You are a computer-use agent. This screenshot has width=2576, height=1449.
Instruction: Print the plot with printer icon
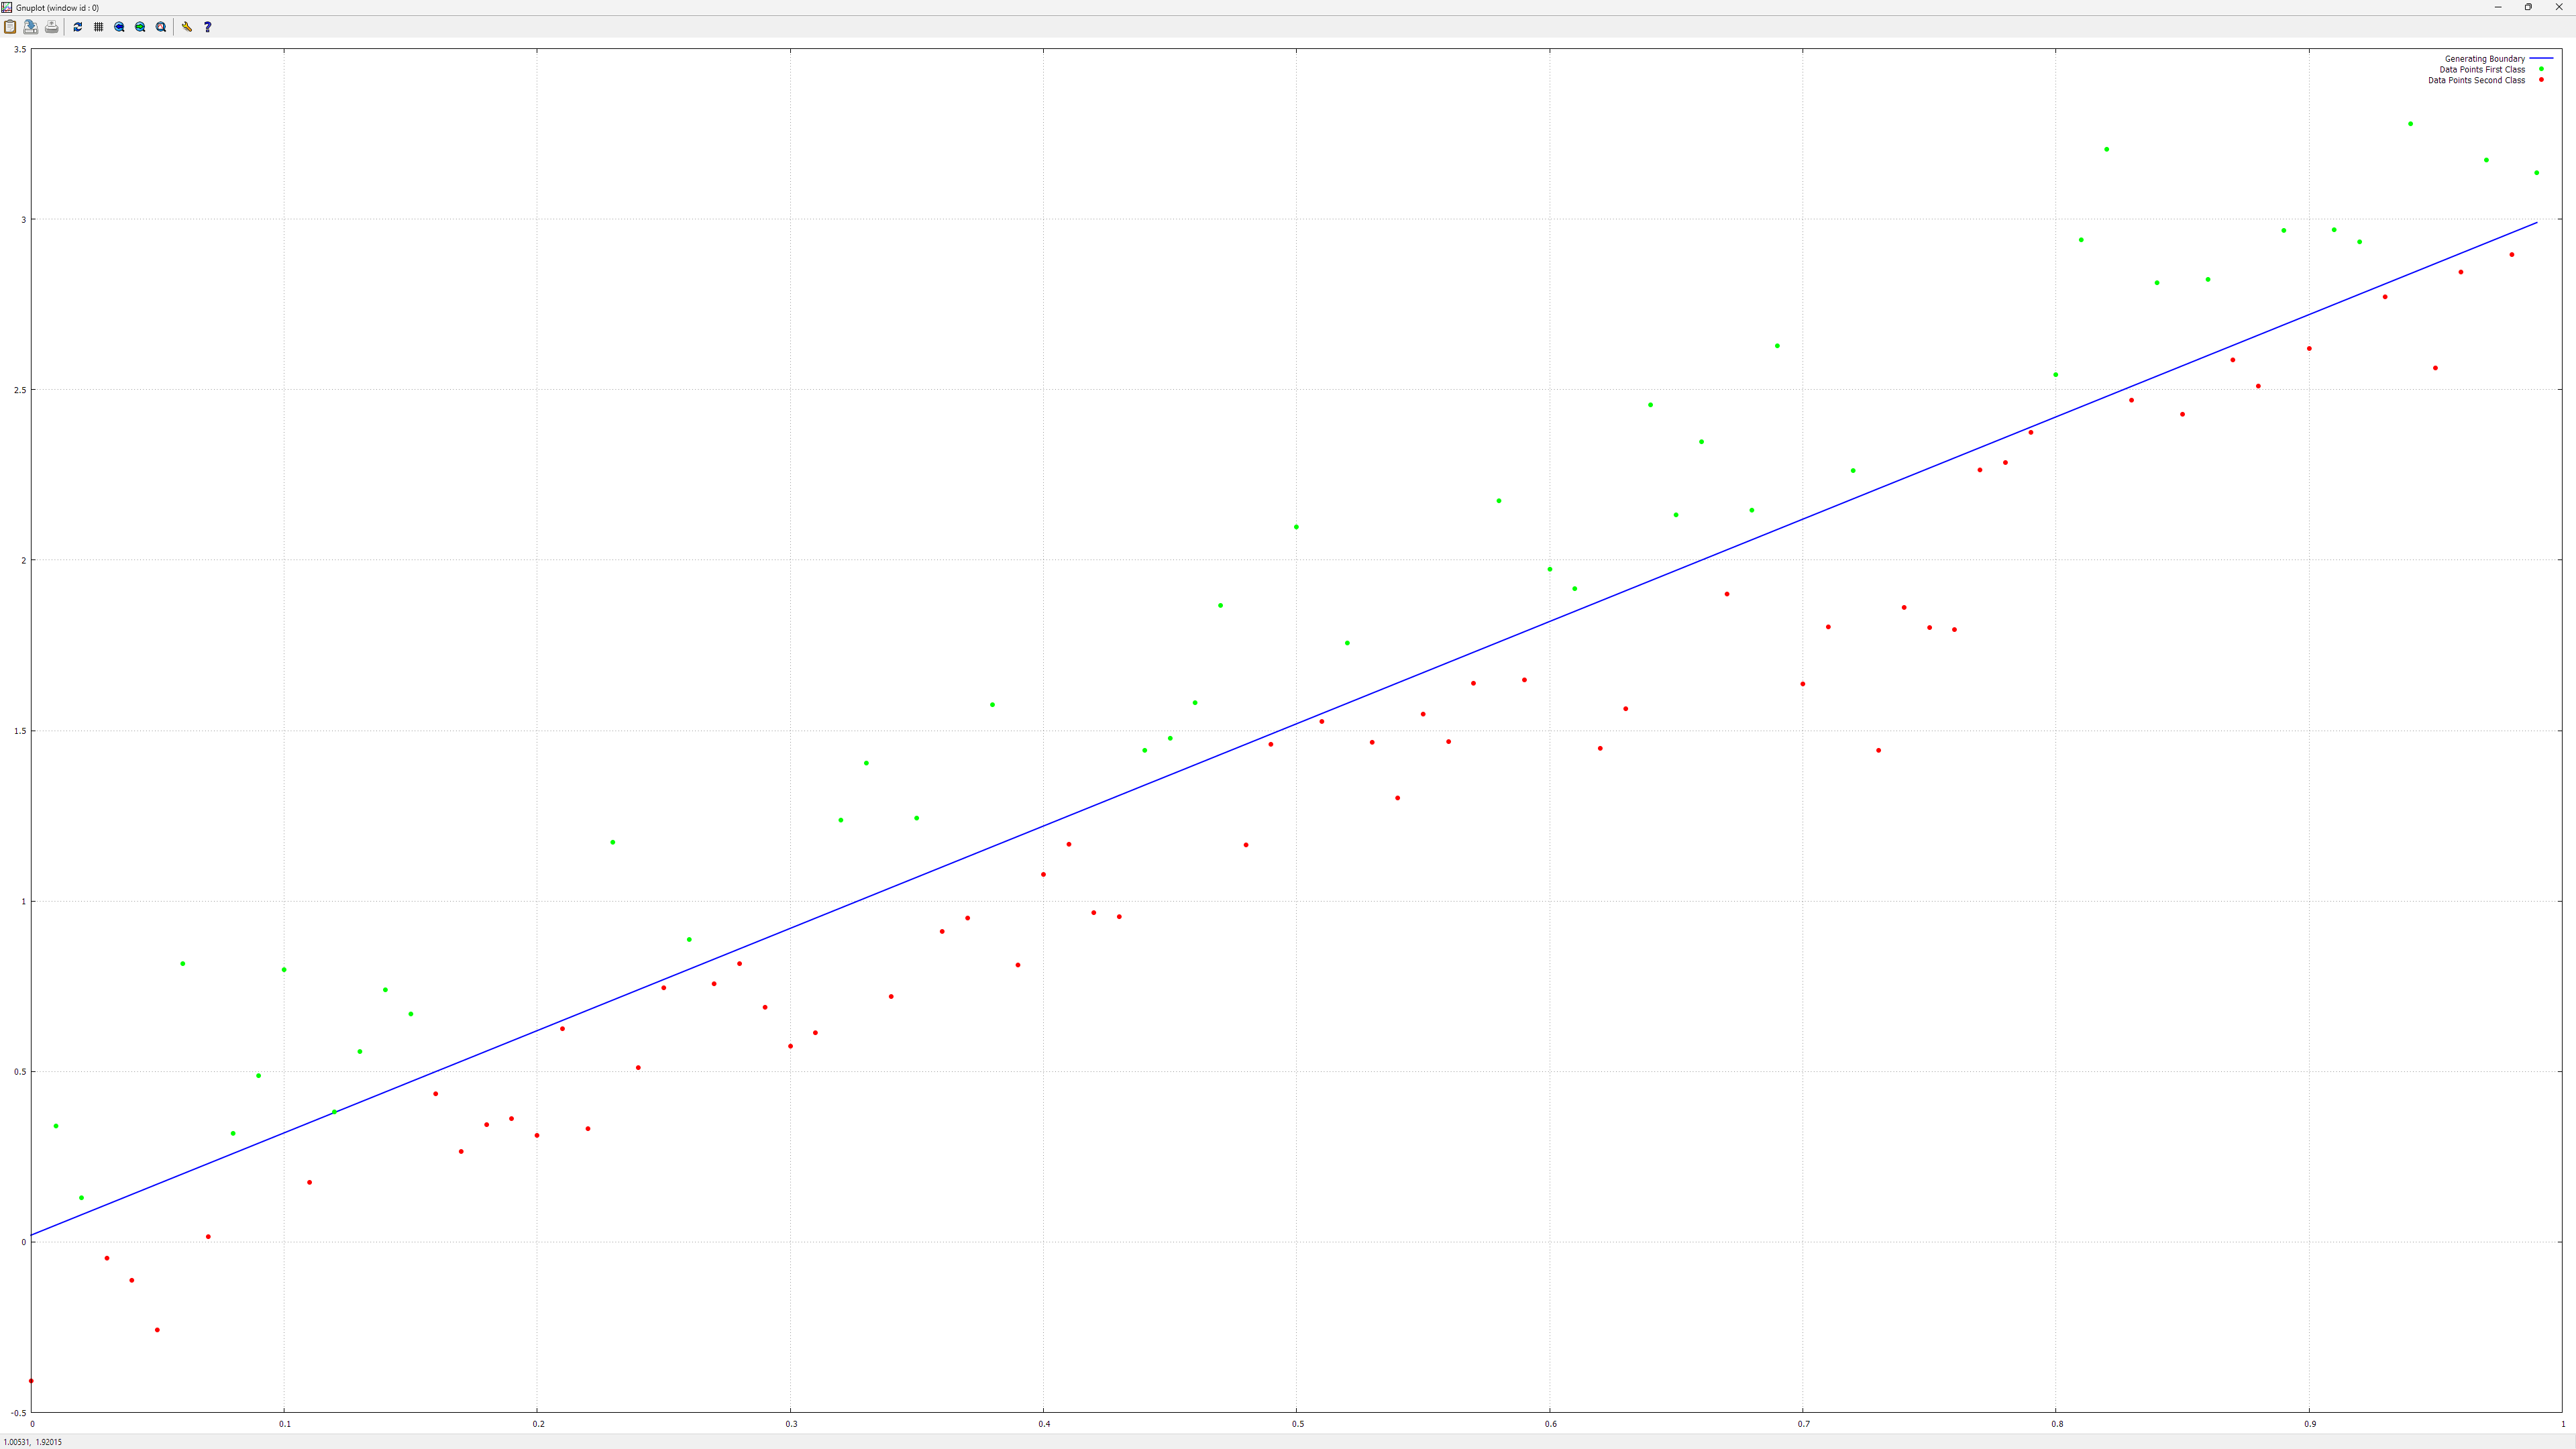coord(52,27)
